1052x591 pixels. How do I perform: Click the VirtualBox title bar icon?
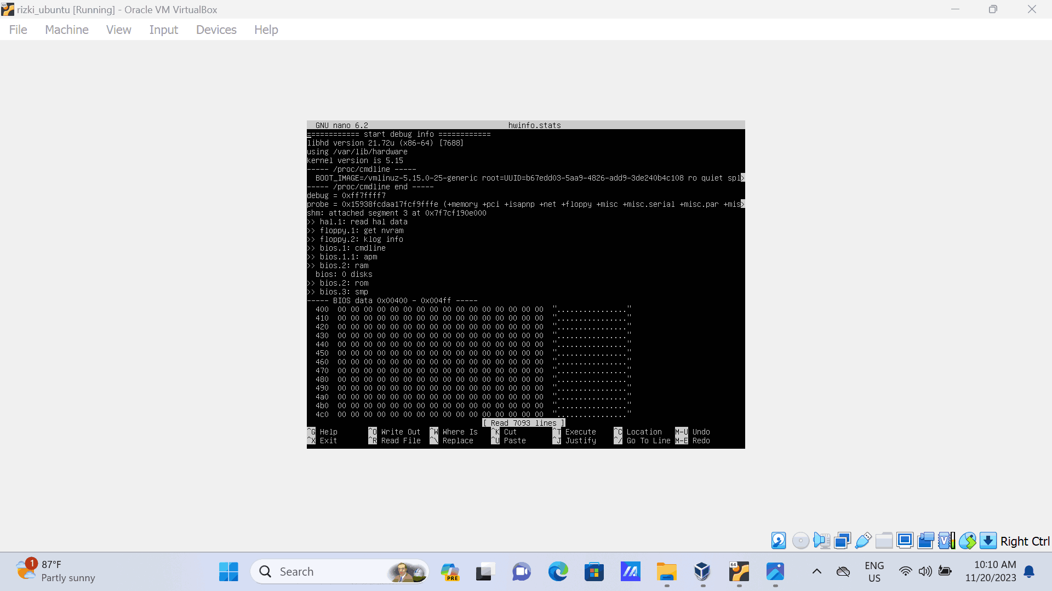[x=8, y=9]
